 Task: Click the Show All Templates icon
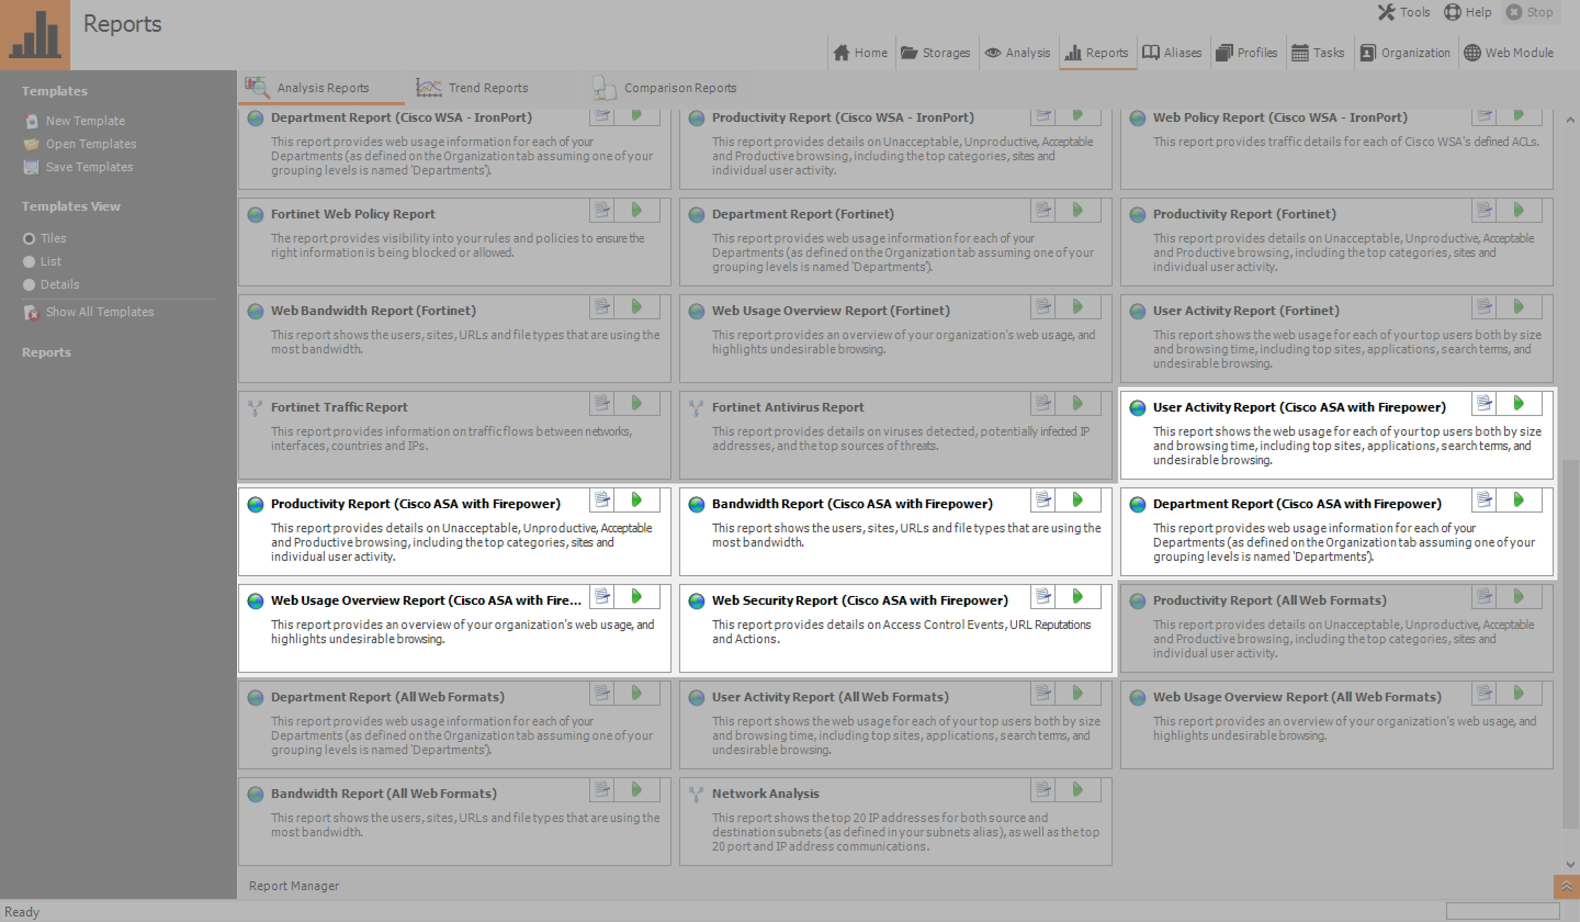pos(31,312)
